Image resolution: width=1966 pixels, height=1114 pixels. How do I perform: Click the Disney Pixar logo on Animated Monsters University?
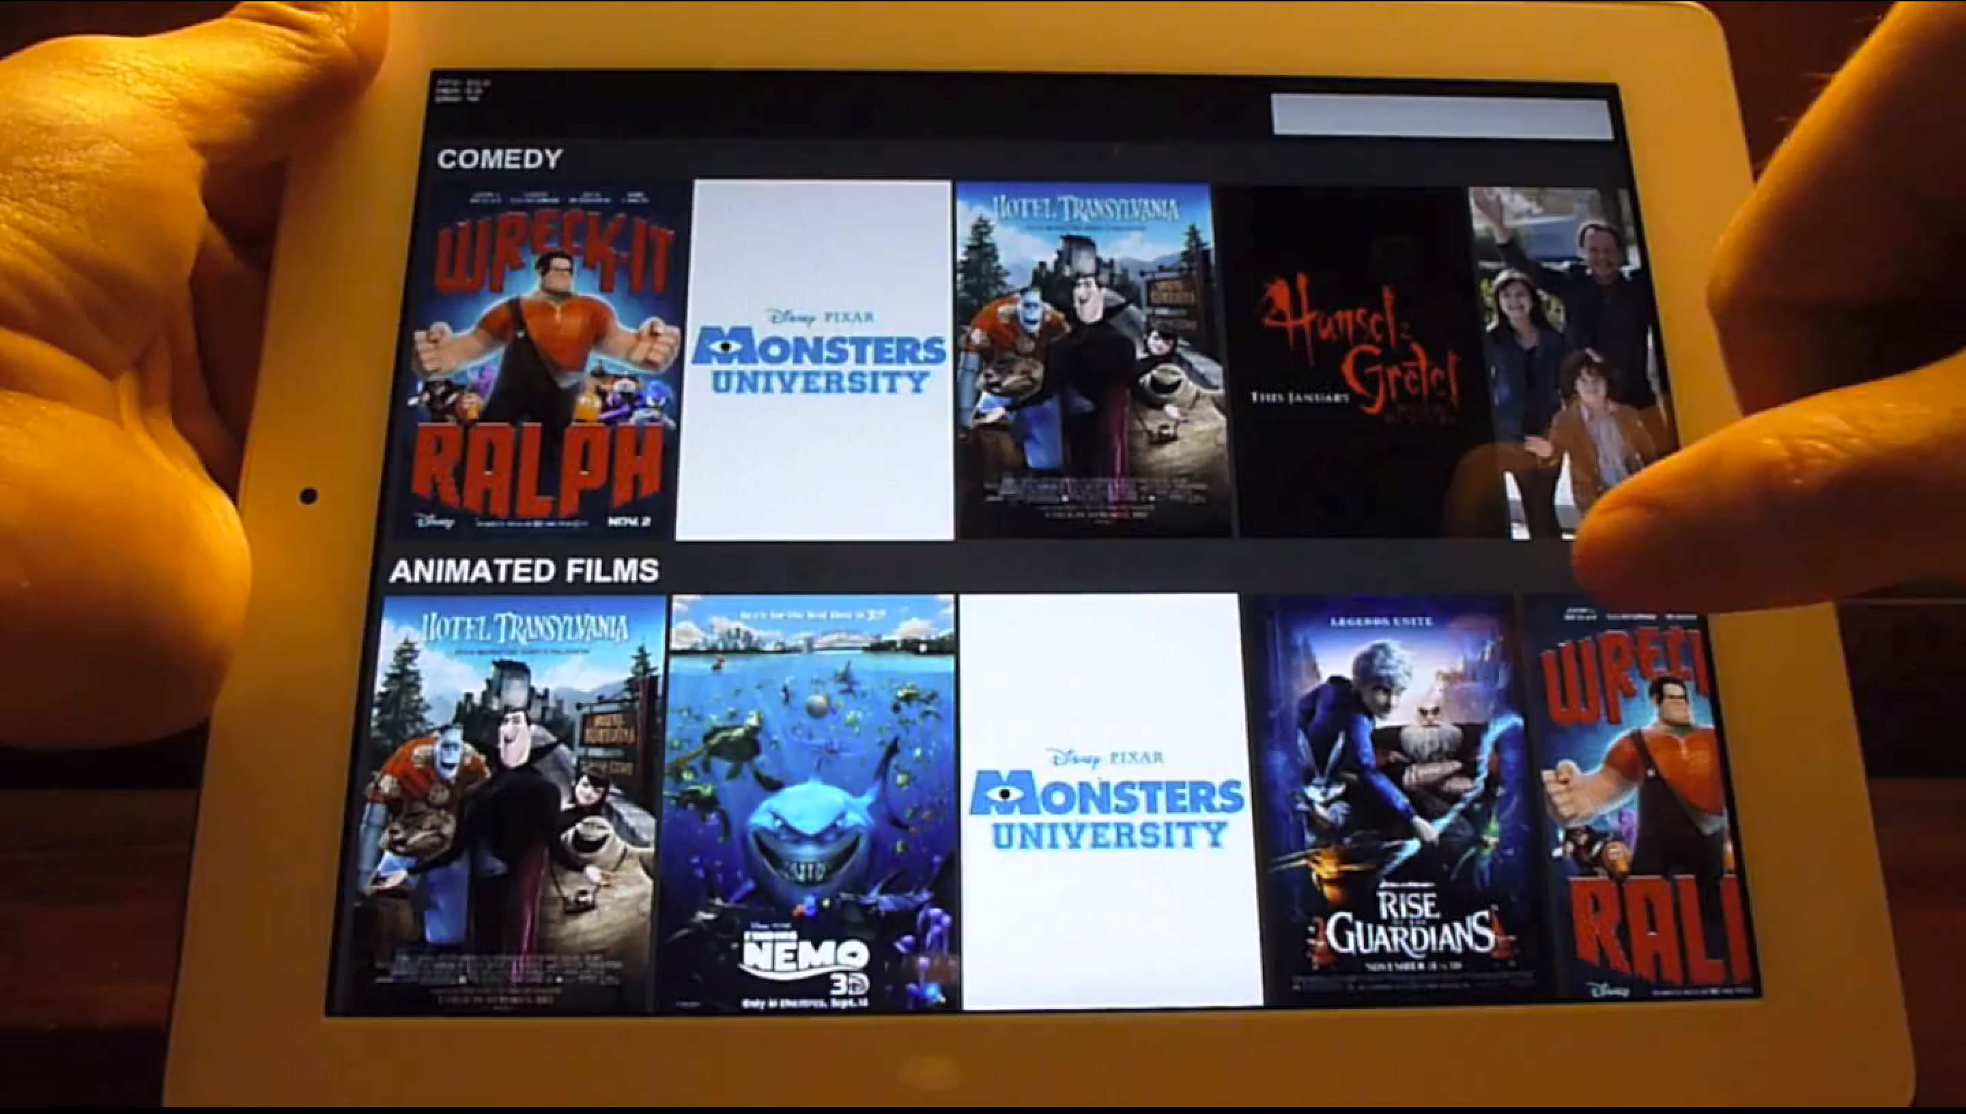click(1105, 758)
